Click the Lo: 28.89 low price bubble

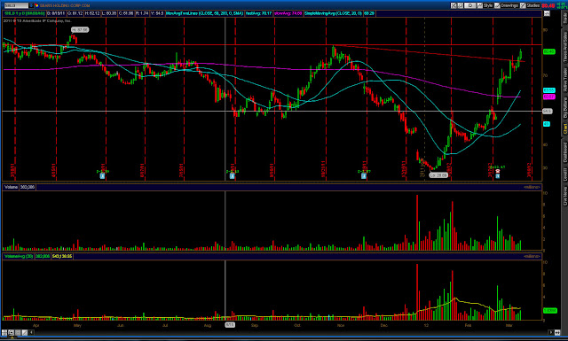point(438,175)
